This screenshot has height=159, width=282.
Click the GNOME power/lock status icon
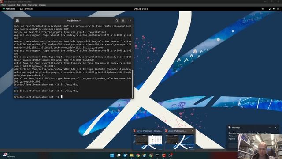click(x=278, y=9)
